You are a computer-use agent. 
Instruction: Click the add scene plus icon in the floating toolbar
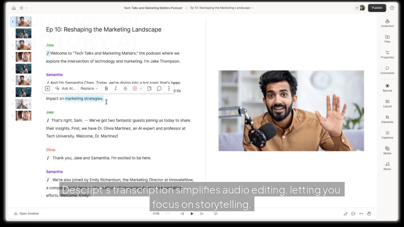click(x=47, y=89)
